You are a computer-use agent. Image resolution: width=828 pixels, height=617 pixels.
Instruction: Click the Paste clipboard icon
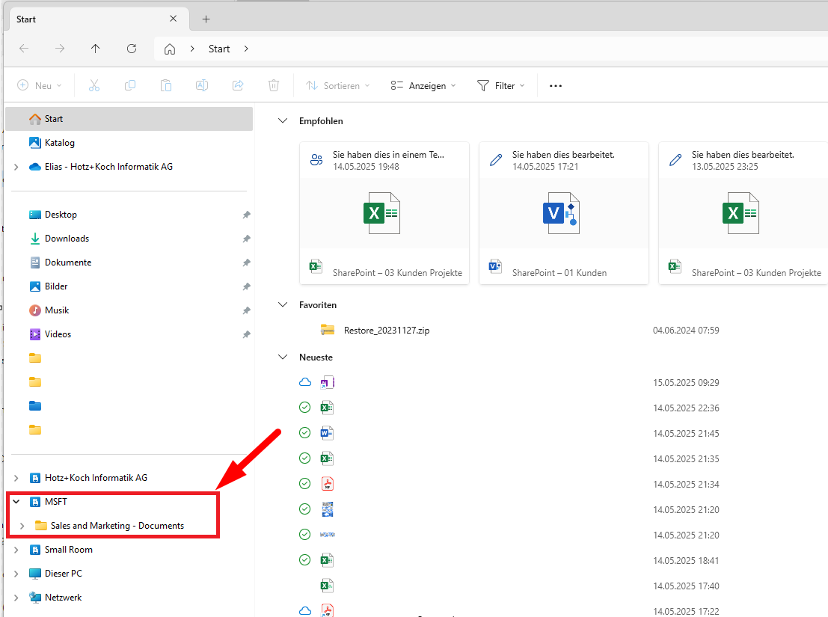(x=166, y=86)
